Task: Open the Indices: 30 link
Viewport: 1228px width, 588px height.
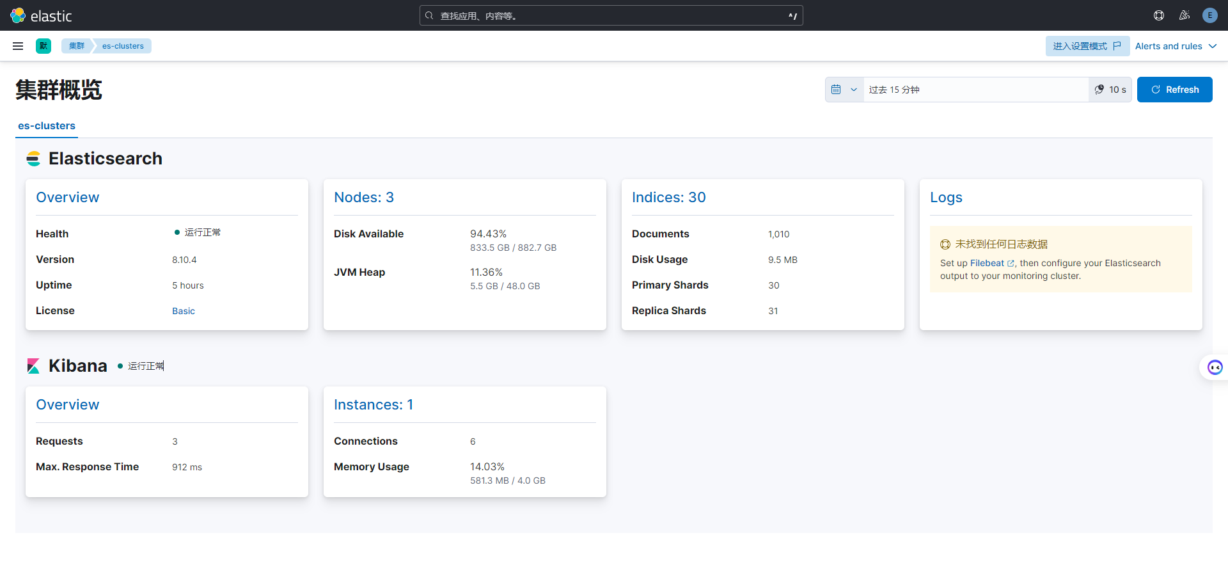Action: (669, 198)
